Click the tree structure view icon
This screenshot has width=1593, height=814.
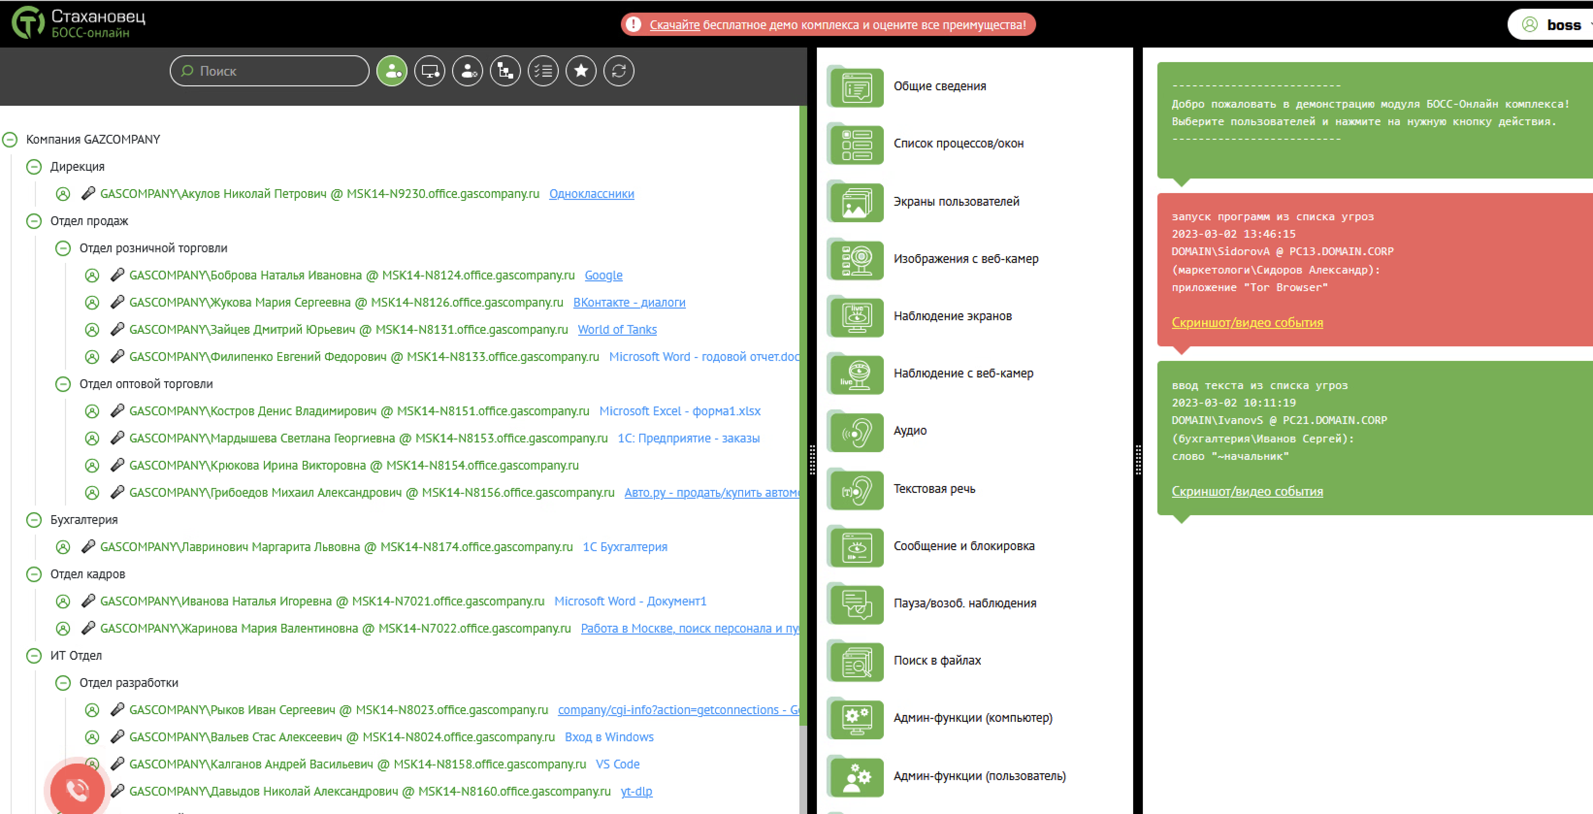coord(505,71)
